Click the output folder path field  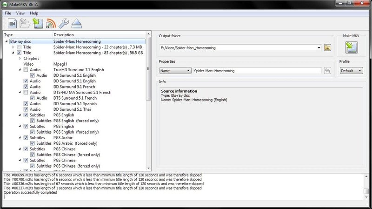pyautogui.click(x=240, y=48)
